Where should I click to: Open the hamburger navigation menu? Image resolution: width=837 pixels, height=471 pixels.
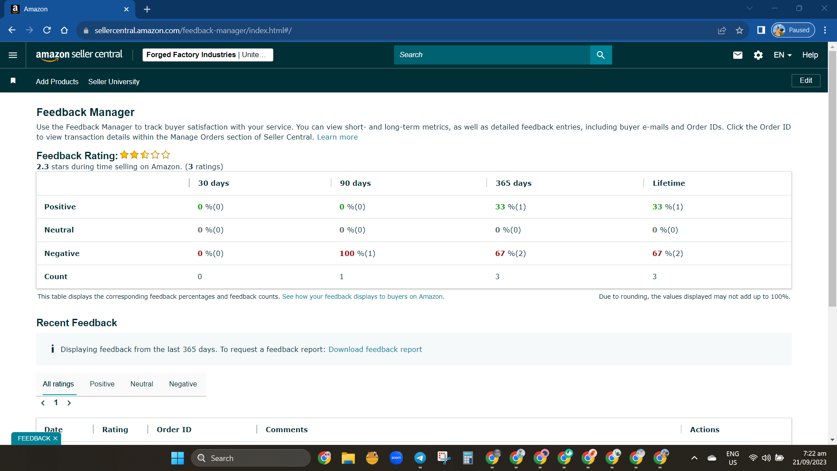(x=13, y=55)
